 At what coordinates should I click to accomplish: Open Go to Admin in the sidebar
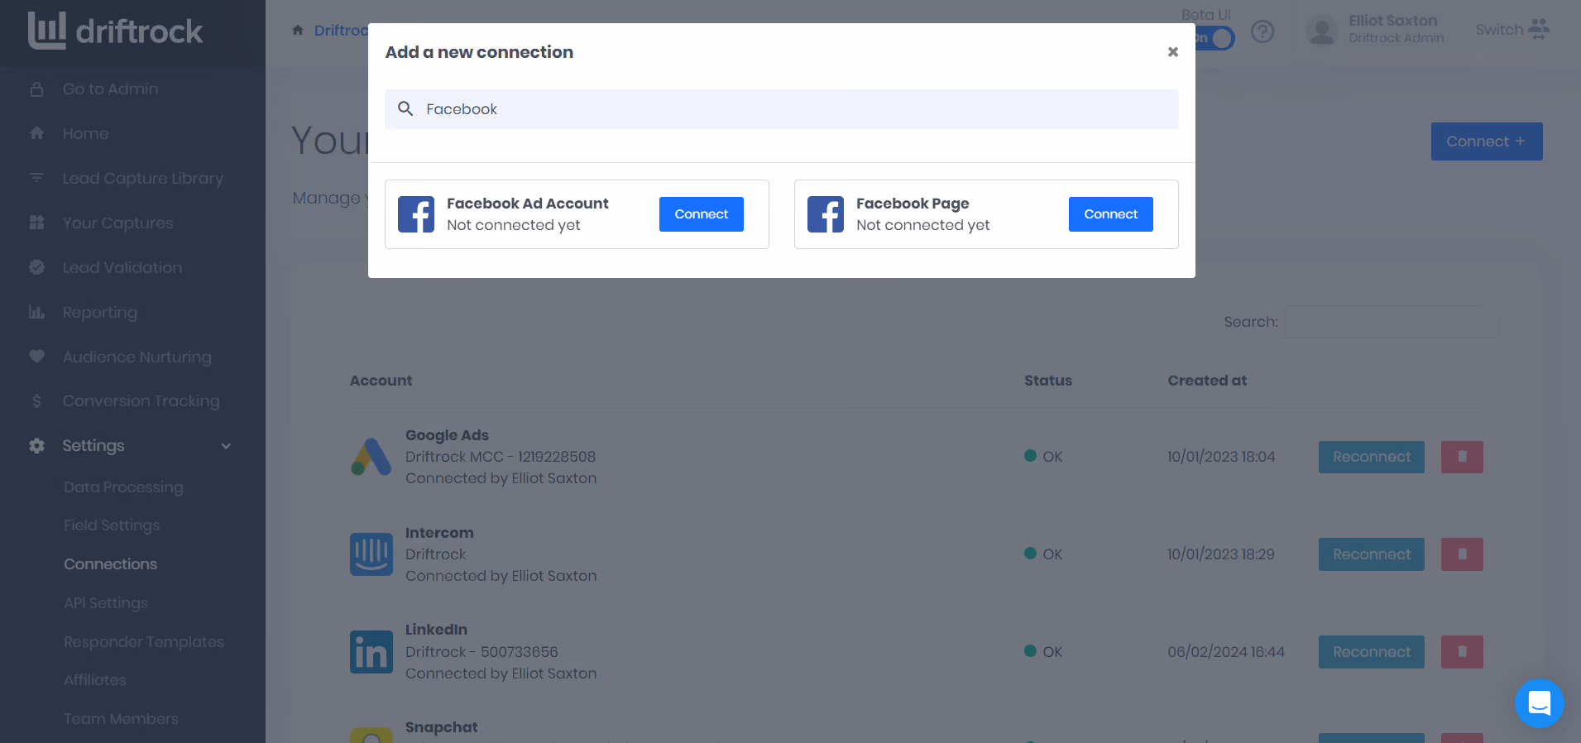coord(110,89)
